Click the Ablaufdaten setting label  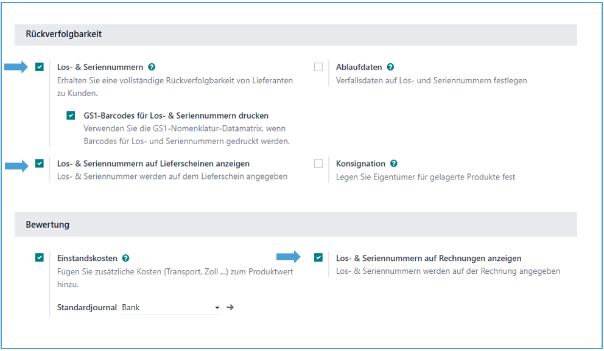359,67
